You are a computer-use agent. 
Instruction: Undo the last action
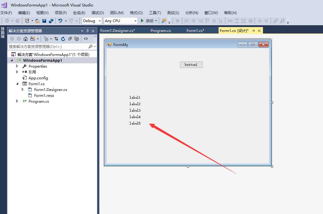(x=60, y=21)
